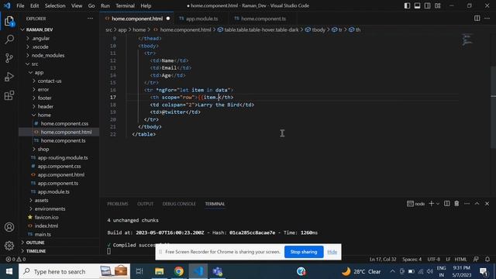The width and height of the screenshot is (496, 279).
Task: Open Run and Debug view
Action: click(x=9, y=77)
